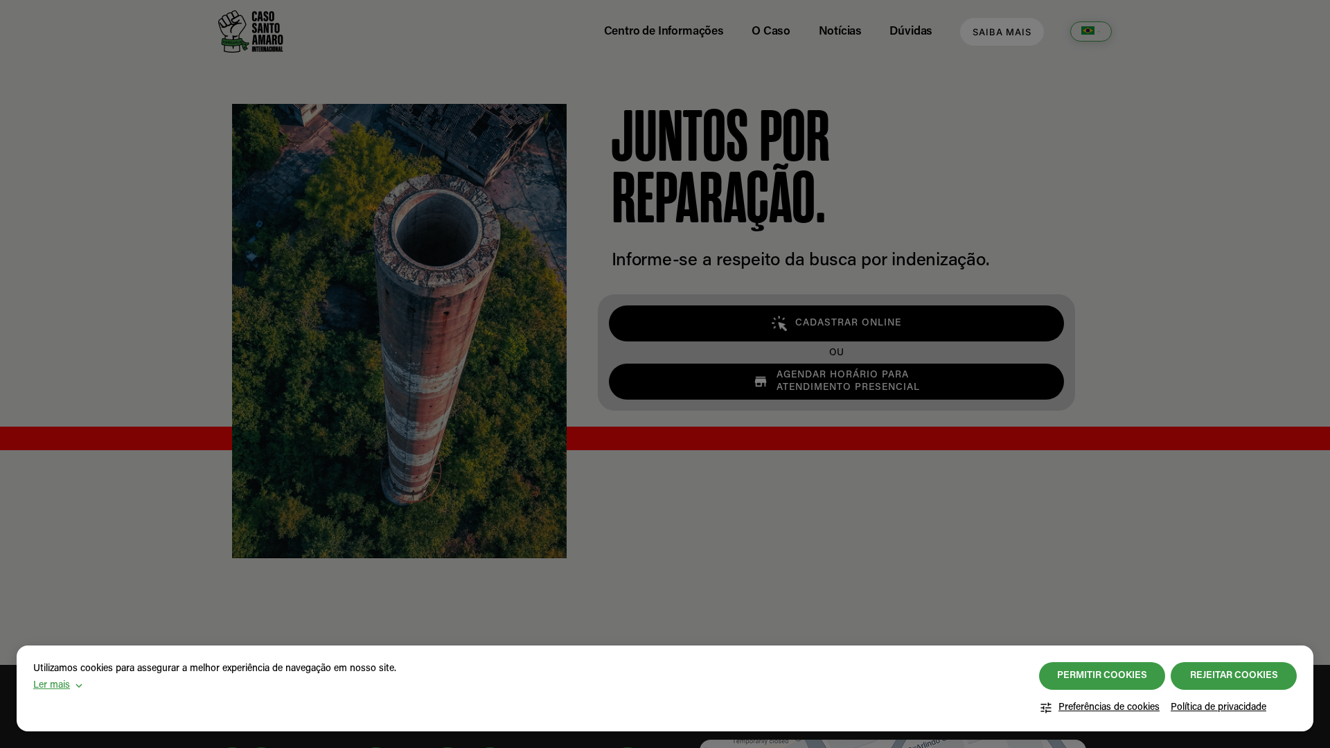Click the aerial chimney photo
The height and width of the screenshot is (748, 1330).
399,331
